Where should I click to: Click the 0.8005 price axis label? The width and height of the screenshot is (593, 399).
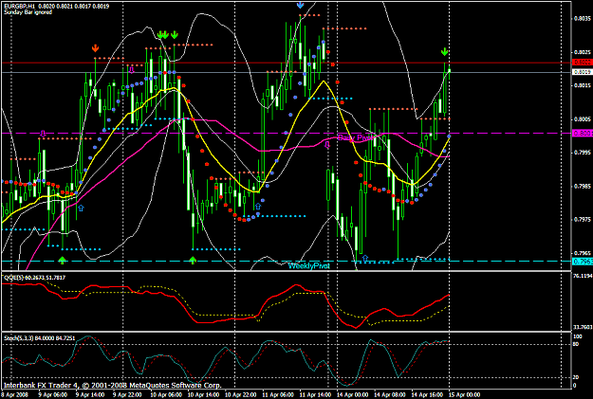(582, 119)
